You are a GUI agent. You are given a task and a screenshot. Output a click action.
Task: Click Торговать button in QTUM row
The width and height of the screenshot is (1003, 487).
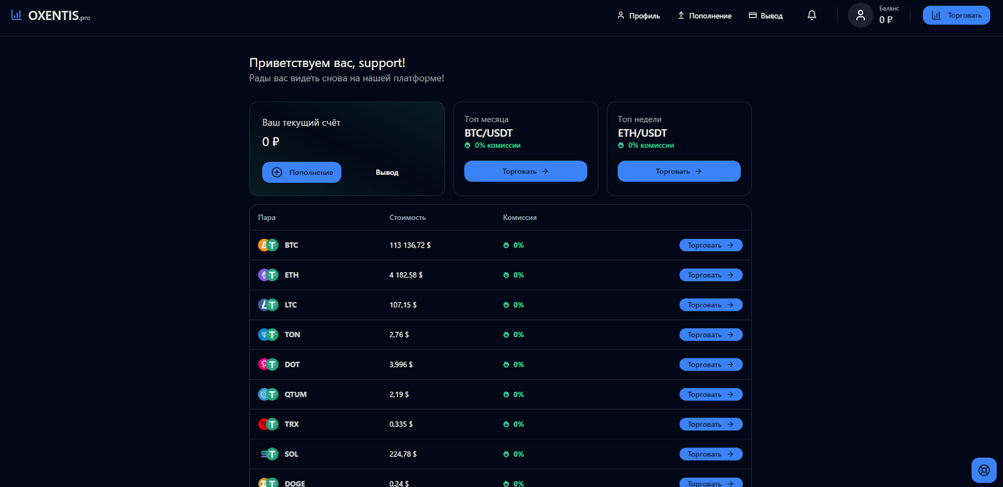pos(710,395)
